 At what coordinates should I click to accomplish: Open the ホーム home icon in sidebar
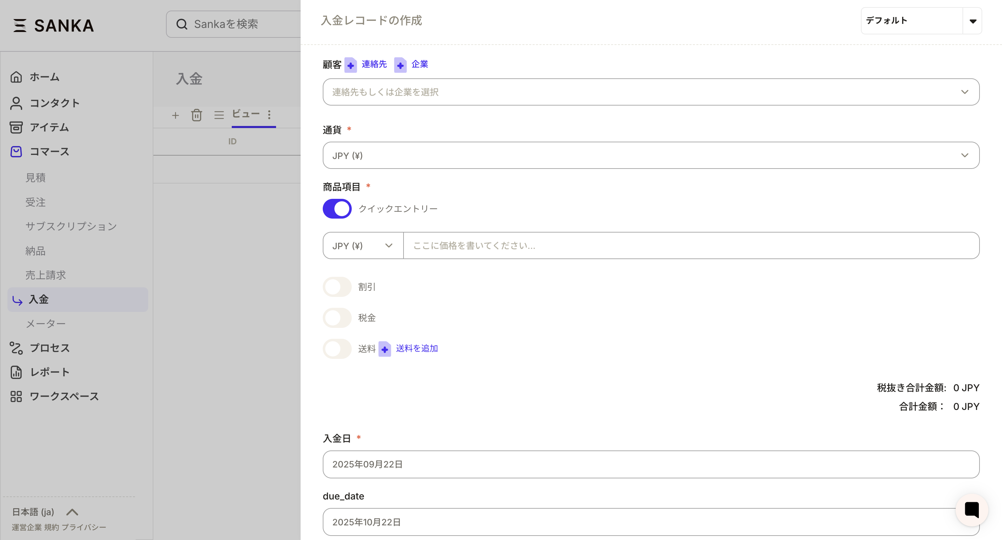click(x=16, y=77)
